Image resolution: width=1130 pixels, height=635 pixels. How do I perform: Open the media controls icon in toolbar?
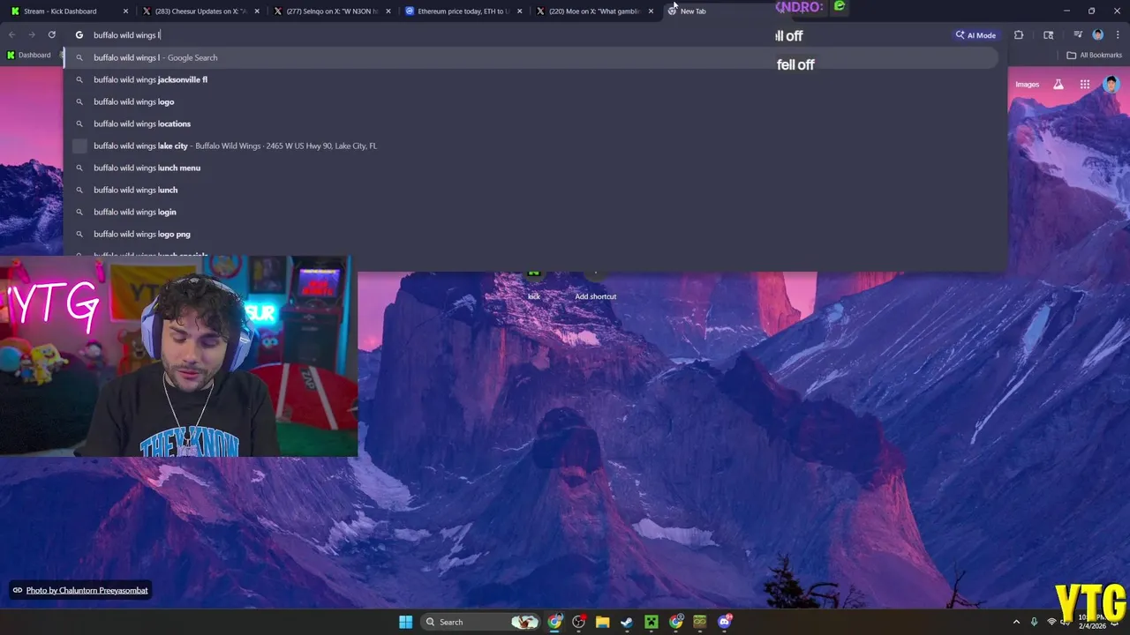(1078, 35)
